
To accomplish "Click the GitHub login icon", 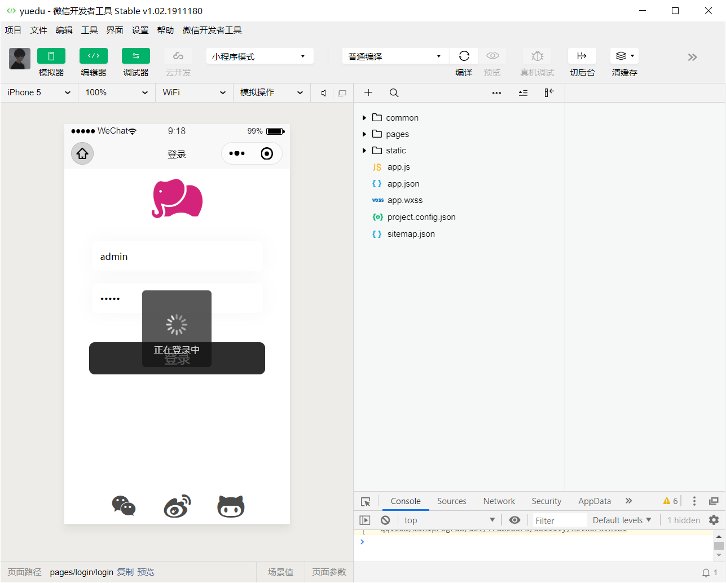I will (x=231, y=506).
